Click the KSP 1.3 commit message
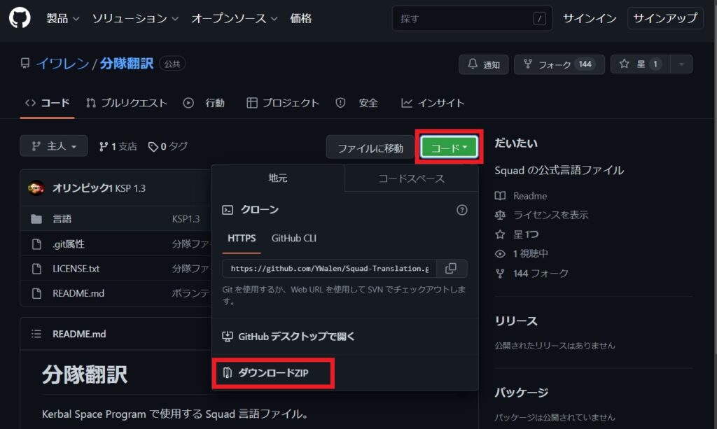 130,188
